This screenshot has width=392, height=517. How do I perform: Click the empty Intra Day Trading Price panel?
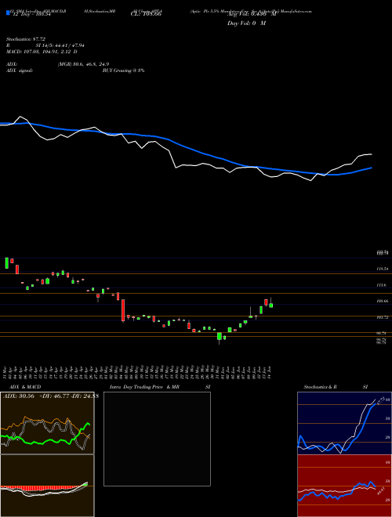pos(157,439)
